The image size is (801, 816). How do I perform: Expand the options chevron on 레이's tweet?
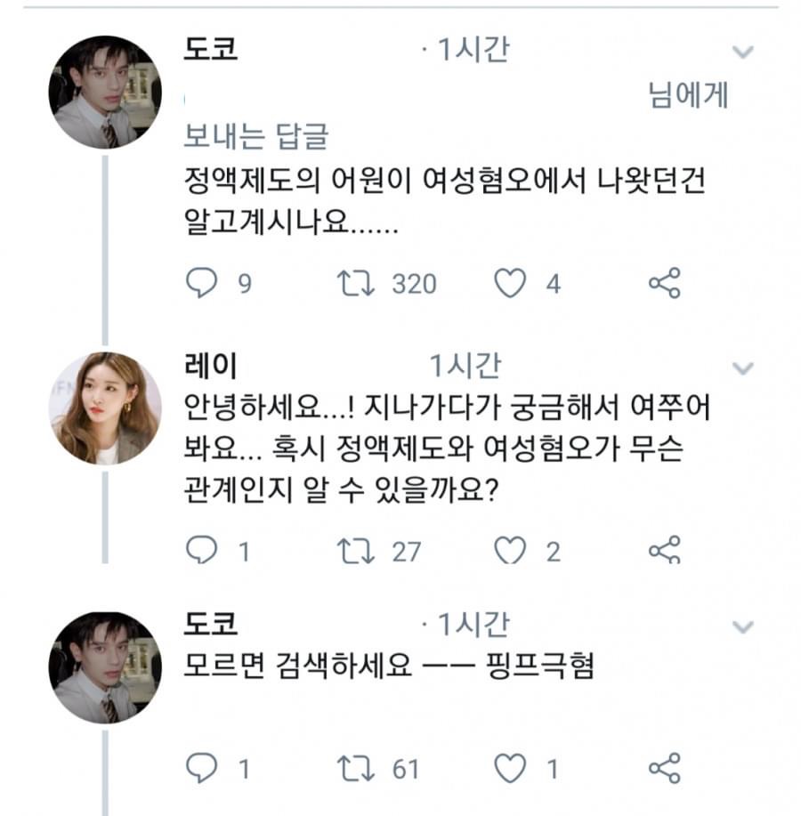click(742, 368)
